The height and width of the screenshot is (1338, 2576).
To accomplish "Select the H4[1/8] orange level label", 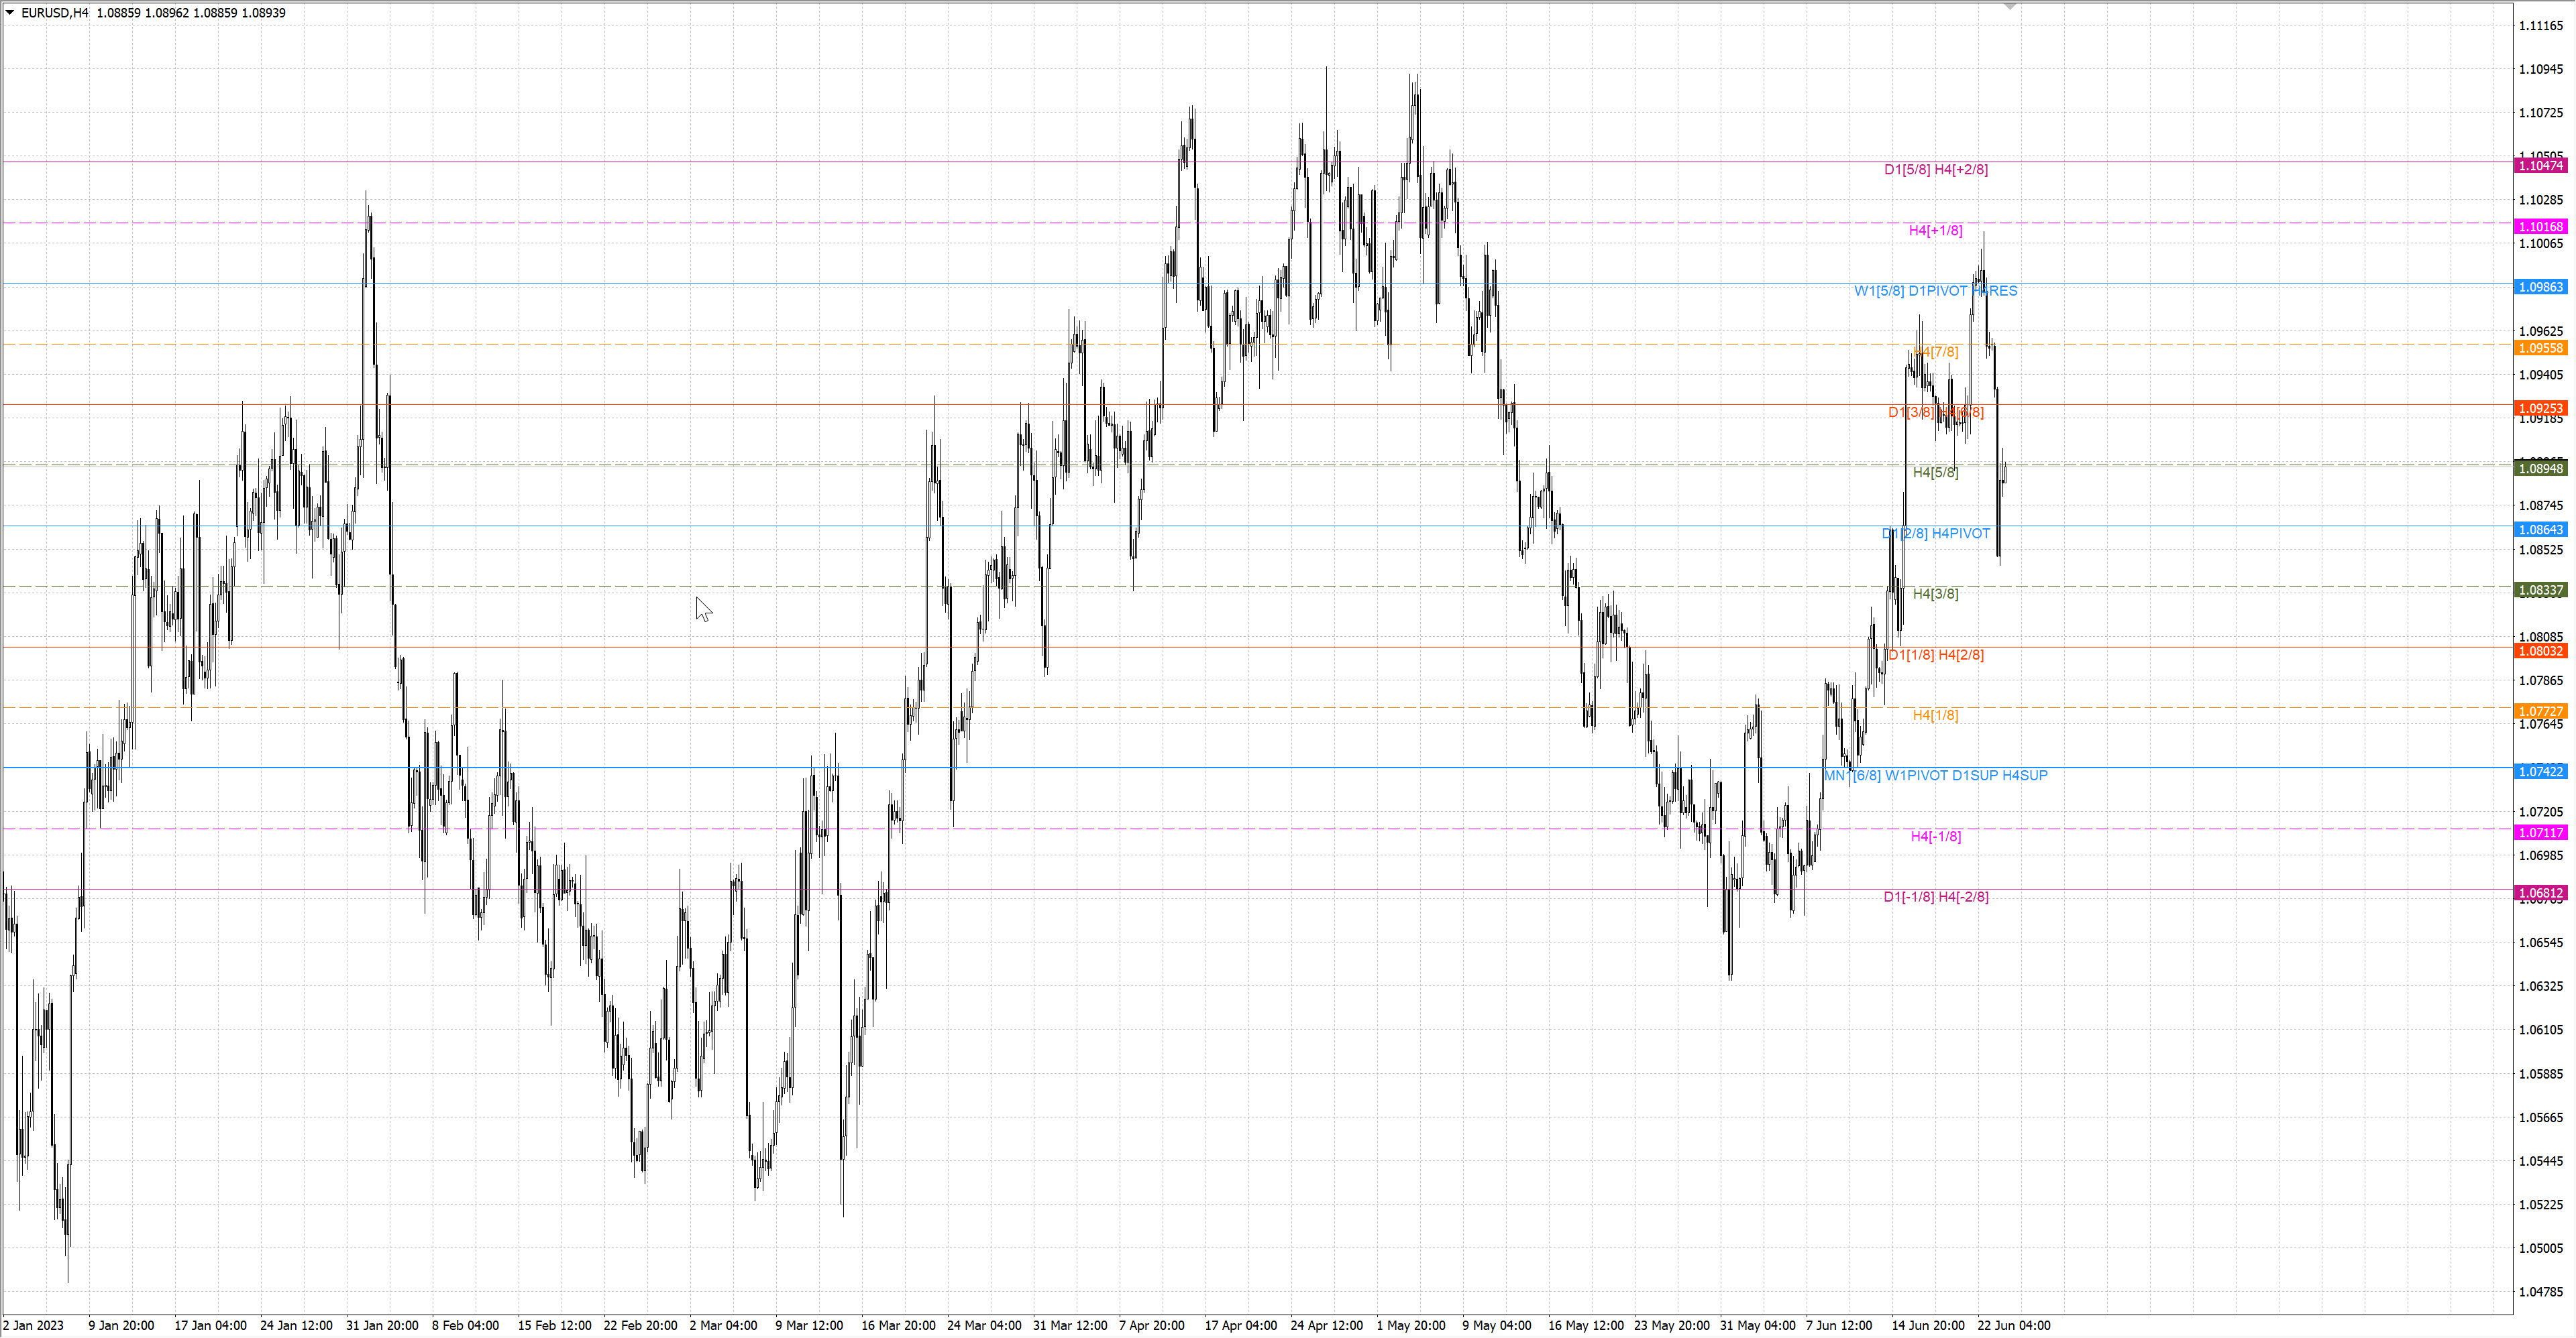I will click(x=1935, y=715).
